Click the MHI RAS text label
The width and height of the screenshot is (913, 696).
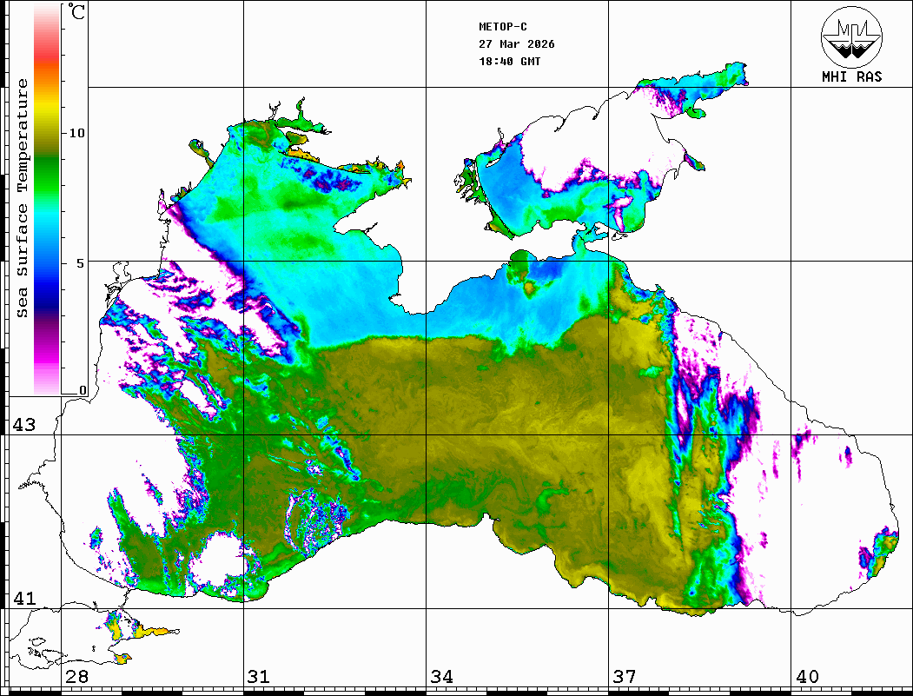(x=851, y=76)
